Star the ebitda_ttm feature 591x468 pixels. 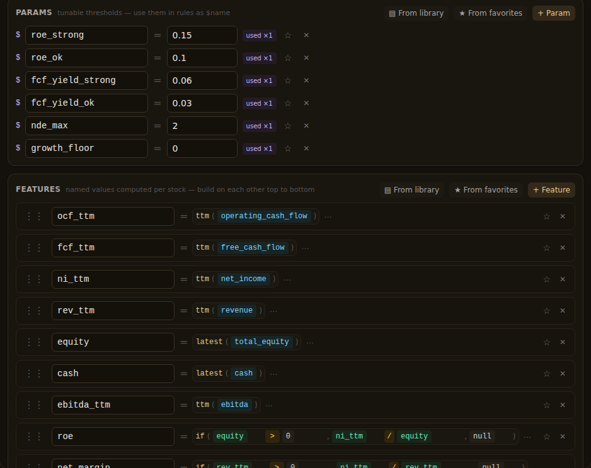[546, 405]
